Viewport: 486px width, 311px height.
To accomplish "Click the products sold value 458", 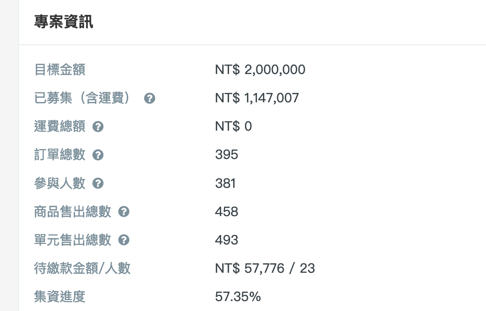I will [227, 212].
